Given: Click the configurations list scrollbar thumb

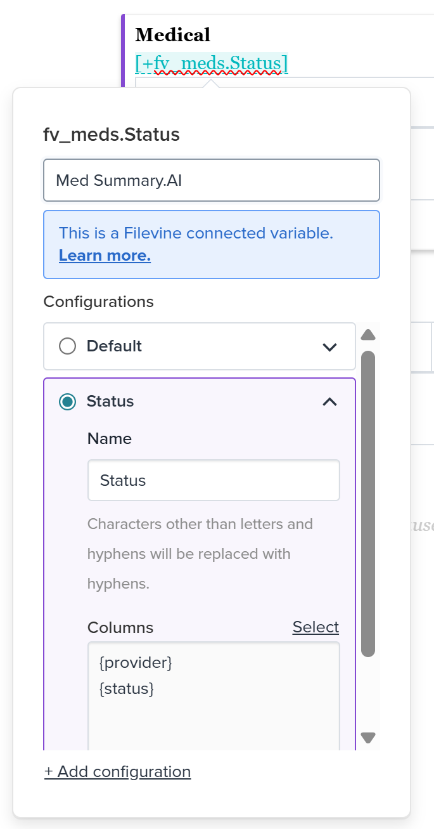Looking at the screenshot, I should tap(368, 503).
